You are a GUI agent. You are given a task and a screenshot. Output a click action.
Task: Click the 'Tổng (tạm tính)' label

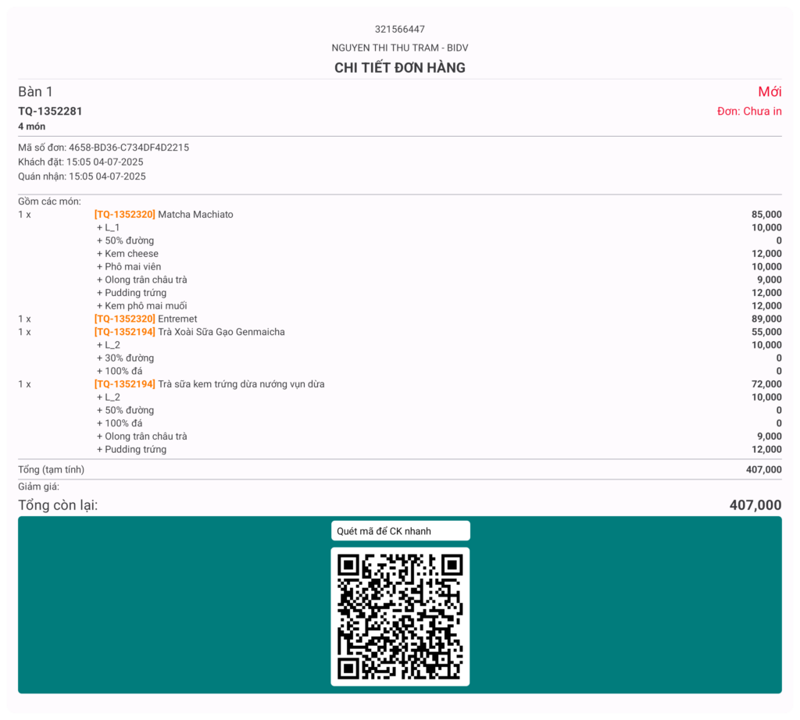coord(51,469)
